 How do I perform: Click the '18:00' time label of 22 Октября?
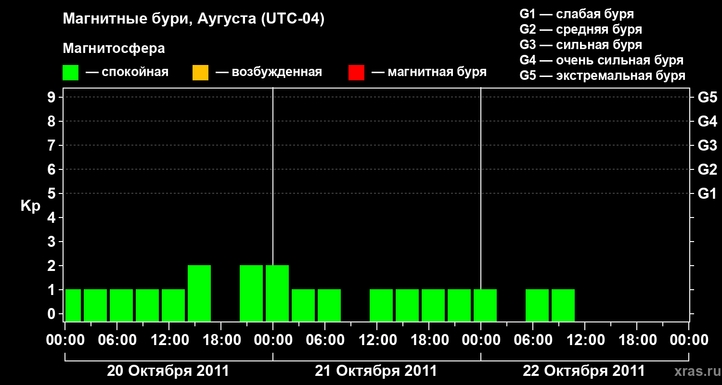click(637, 340)
